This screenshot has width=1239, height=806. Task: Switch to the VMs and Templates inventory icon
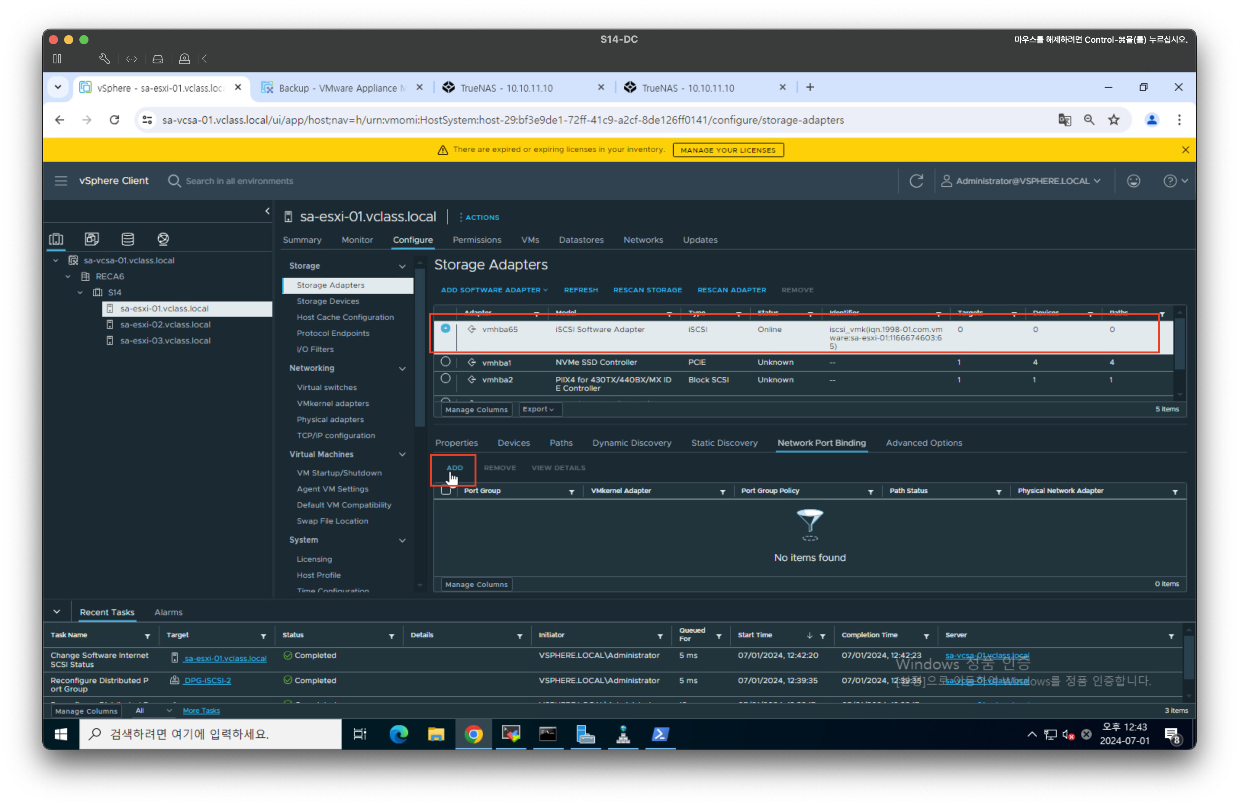92,239
